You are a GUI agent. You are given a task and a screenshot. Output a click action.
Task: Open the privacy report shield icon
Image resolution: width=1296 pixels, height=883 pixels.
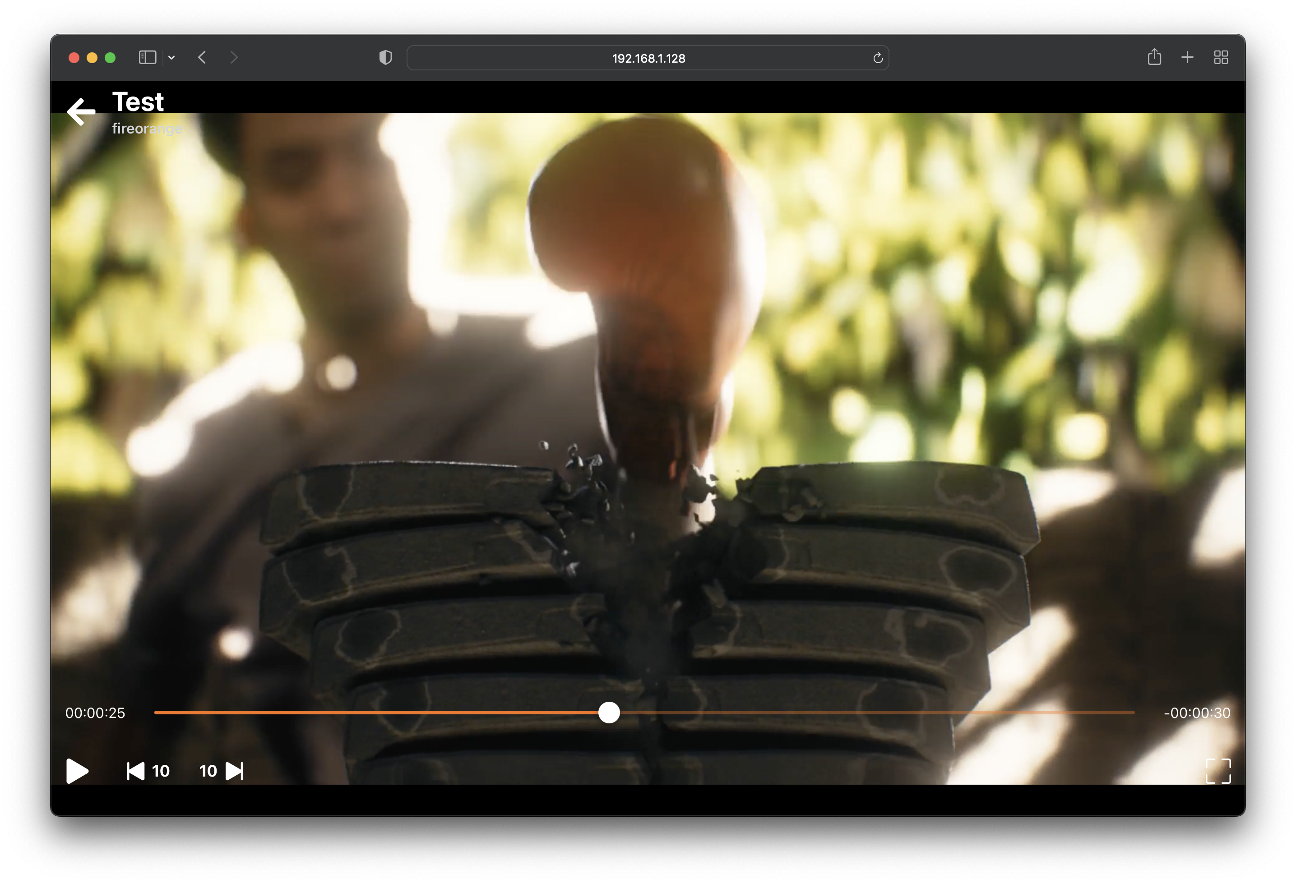385,57
